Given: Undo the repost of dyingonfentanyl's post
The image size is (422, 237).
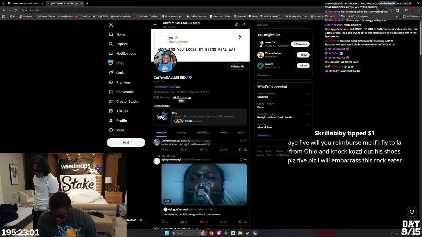Looking at the screenshot, I should pyautogui.click(x=182, y=222).
